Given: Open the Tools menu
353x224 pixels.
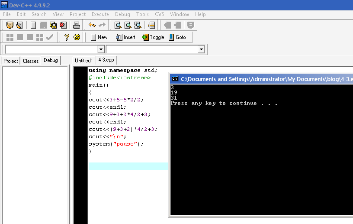Looking at the screenshot, I should coord(142,14).
